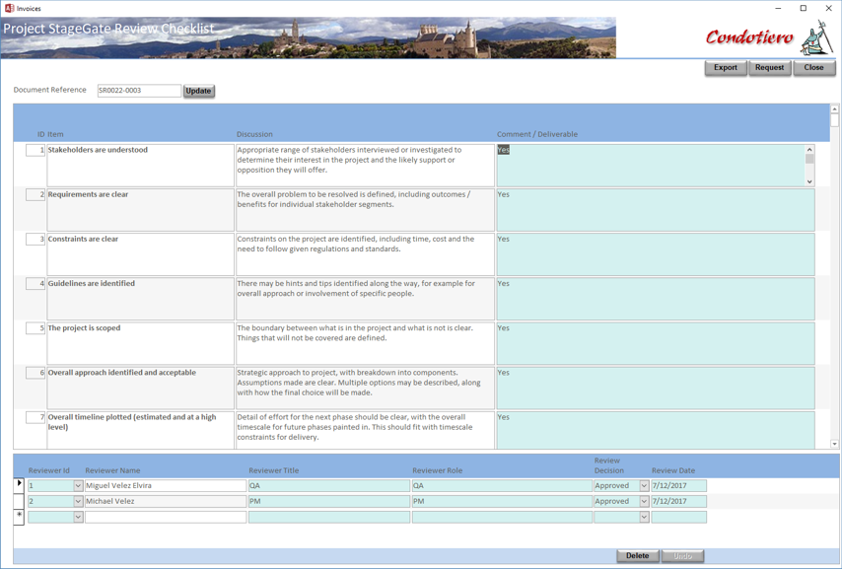
Task: Click the new record asterisk row selector
Action: click(19, 516)
